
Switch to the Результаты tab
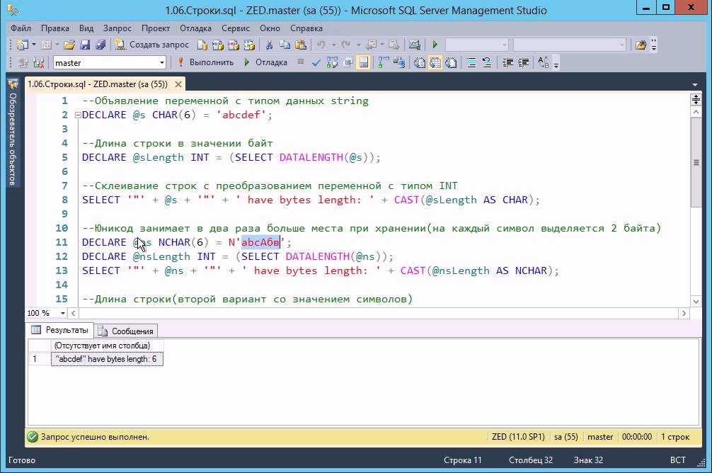pyautogui.click(x=60, y=330)
